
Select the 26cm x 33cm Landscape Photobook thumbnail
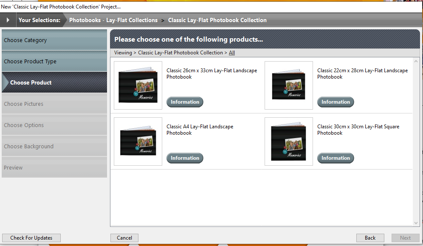pos(138,85)
